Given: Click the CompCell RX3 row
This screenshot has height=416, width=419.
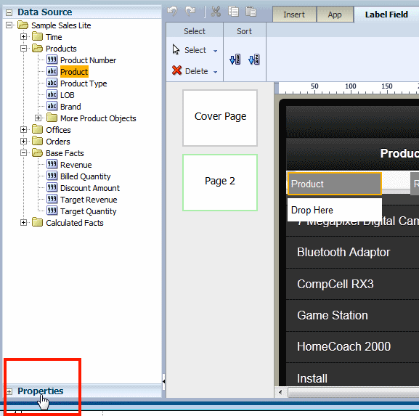Looking at the screenshot, I should click(352, 284).
